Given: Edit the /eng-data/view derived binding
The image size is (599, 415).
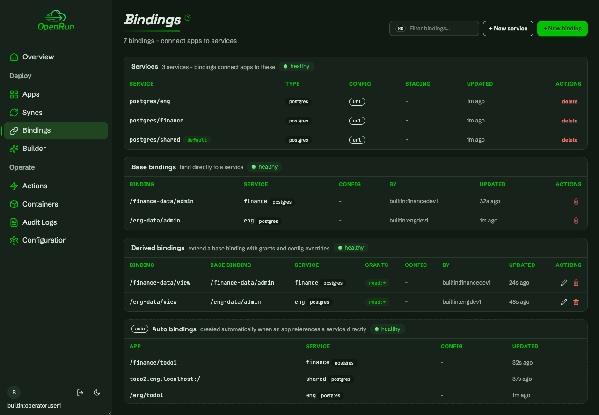Looking at the screenshot, I should [x=564, y=302].
